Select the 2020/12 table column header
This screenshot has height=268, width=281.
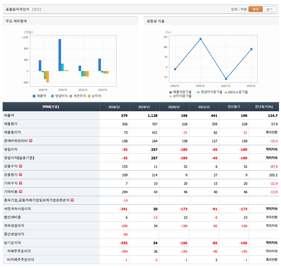click(x=174, y=107)
